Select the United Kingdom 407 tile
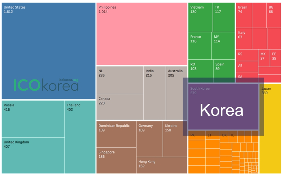 33,155
